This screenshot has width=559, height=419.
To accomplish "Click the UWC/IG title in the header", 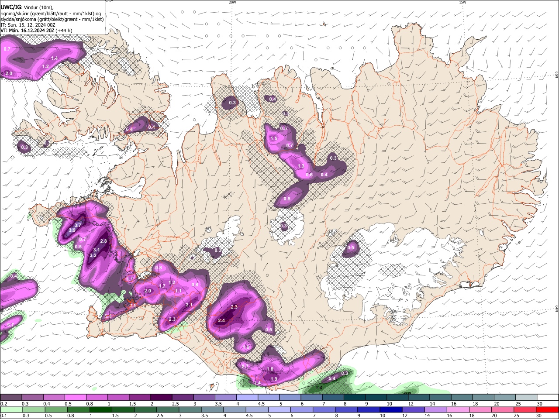I will [x=10, y=7].
